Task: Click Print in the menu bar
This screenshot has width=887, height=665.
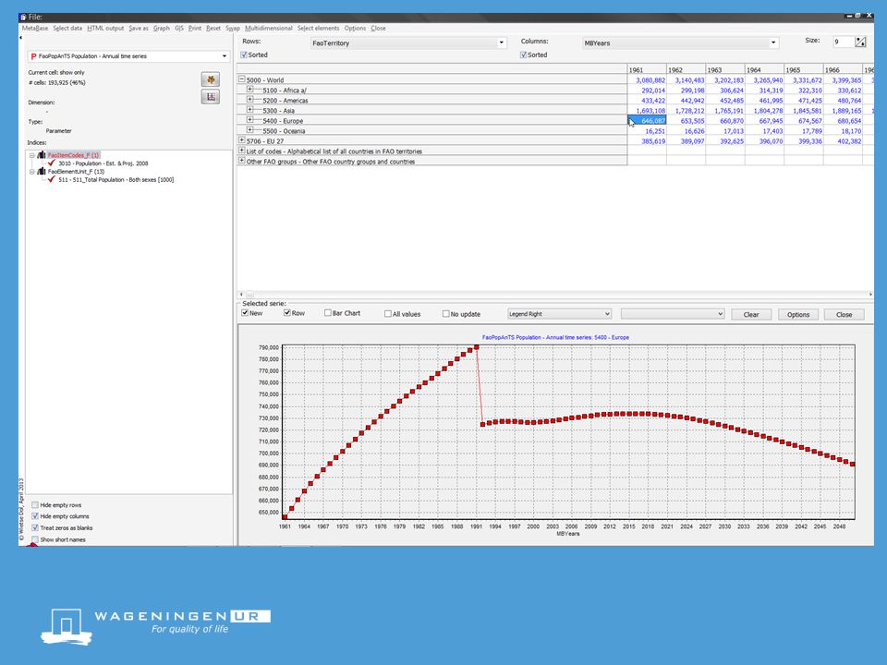Action: (195, 29)
